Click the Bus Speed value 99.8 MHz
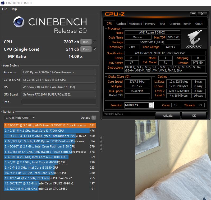 point(137,91)
